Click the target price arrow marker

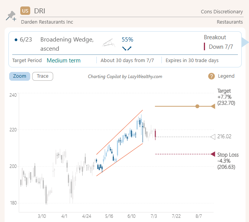coord(213,106)
